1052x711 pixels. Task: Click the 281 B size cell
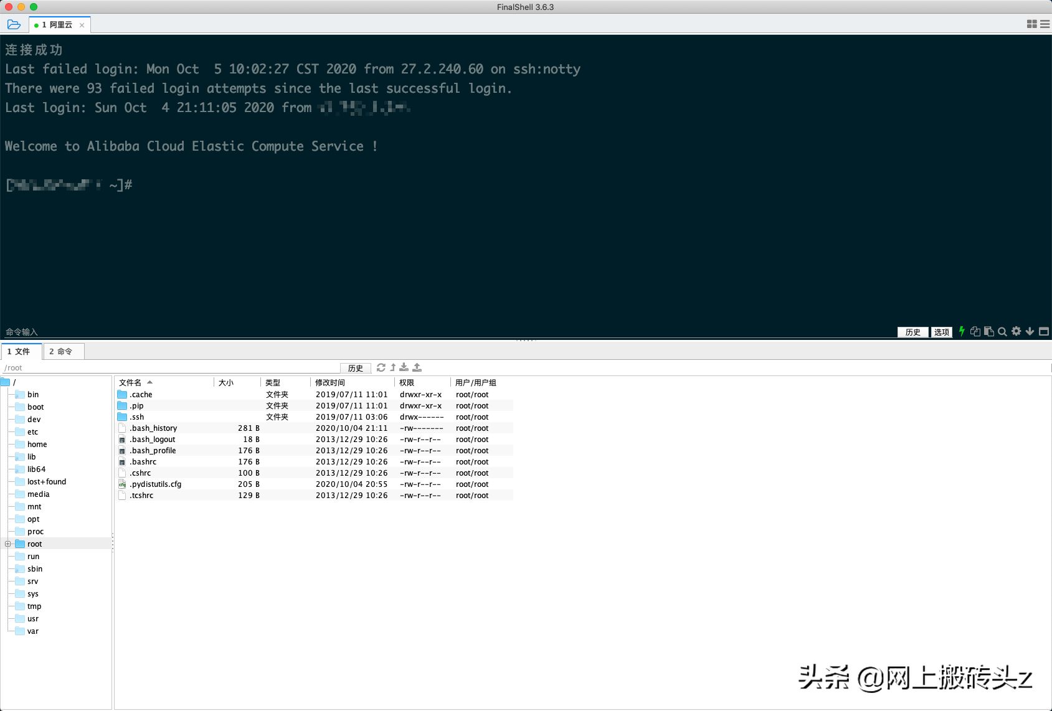tap(249, 428)
